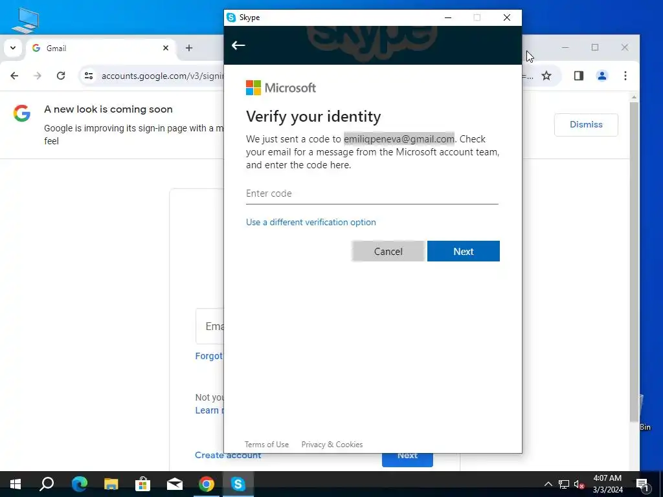The width and height of the screenshot is (663, 497).
Task: Click Next in the Skype verify dialog
Action: click(x=464, y=252)
